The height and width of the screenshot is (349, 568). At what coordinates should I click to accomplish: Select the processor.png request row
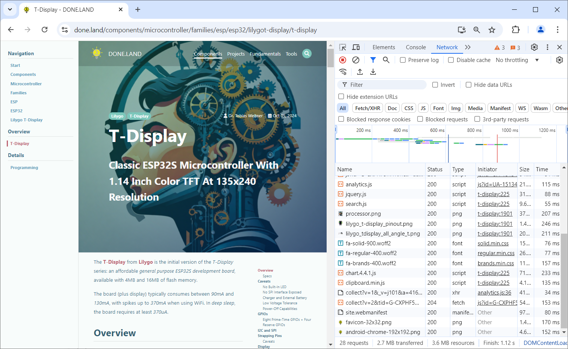(448, 214)
